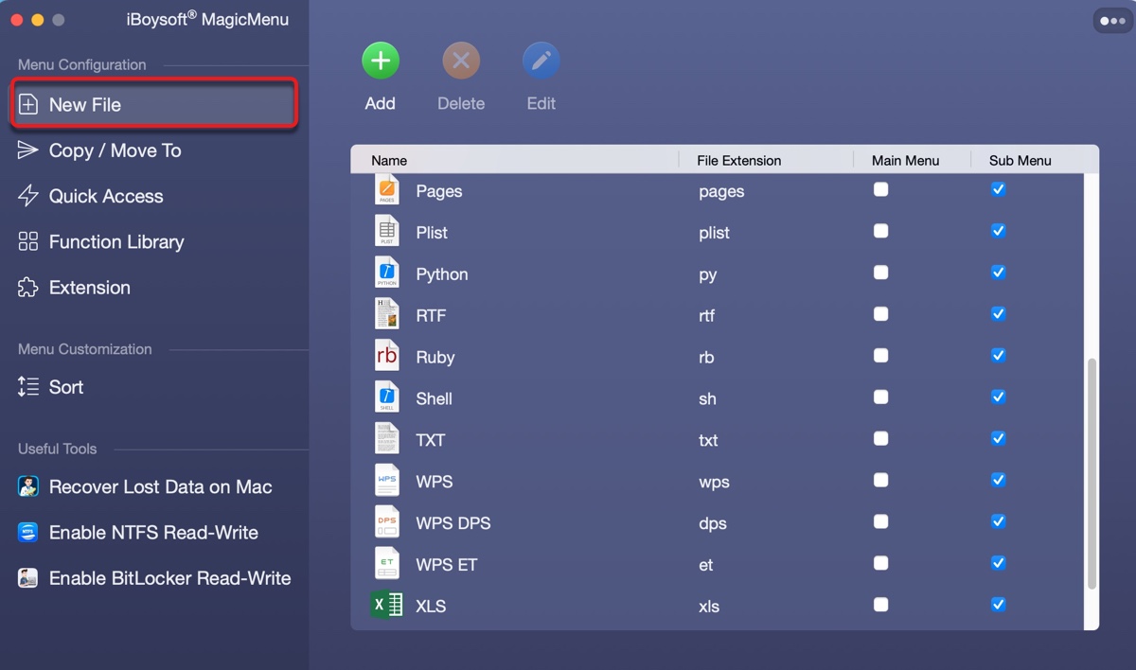The width and height of the screenshot is (1136, 670).
Task: Click the Python file type icon
Action: click(x=387, y=273)
